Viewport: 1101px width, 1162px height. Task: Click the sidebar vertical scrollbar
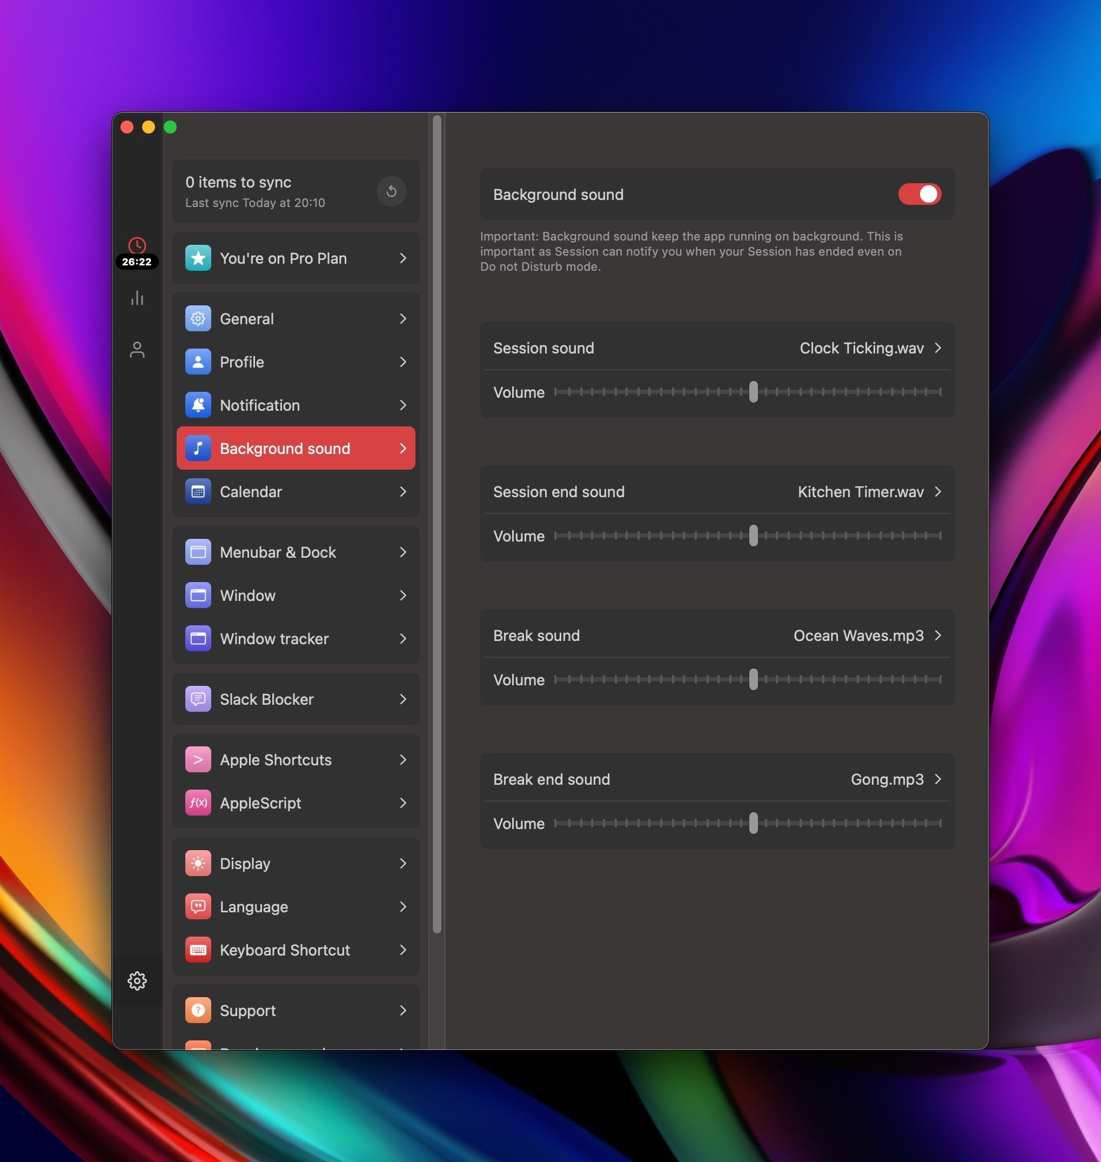(437, 523)
